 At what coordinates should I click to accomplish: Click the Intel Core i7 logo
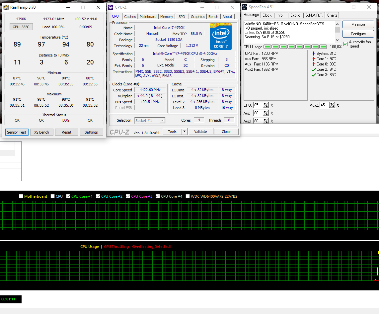click(221, 37)
